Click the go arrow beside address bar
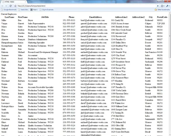Screen dimensions: 171x136 pyautogui.click(x=158, y=6)
